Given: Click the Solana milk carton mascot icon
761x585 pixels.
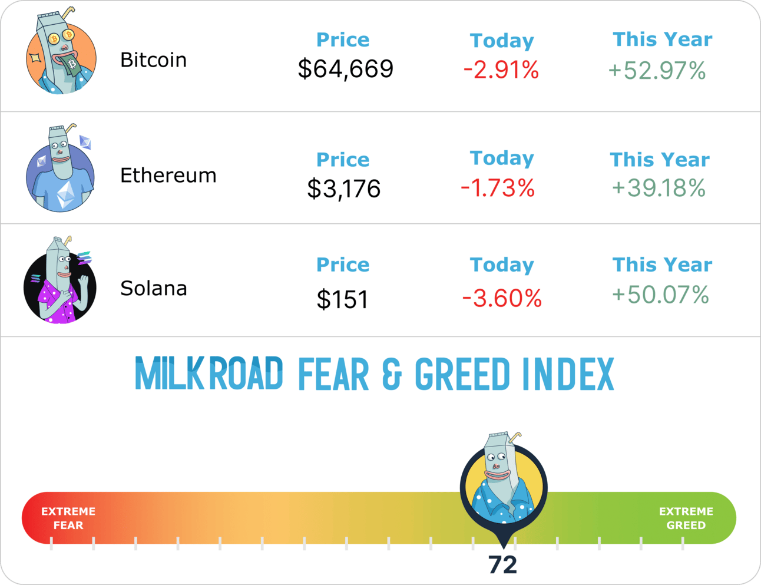Looking at the screenshot, I should pos(59,284).
